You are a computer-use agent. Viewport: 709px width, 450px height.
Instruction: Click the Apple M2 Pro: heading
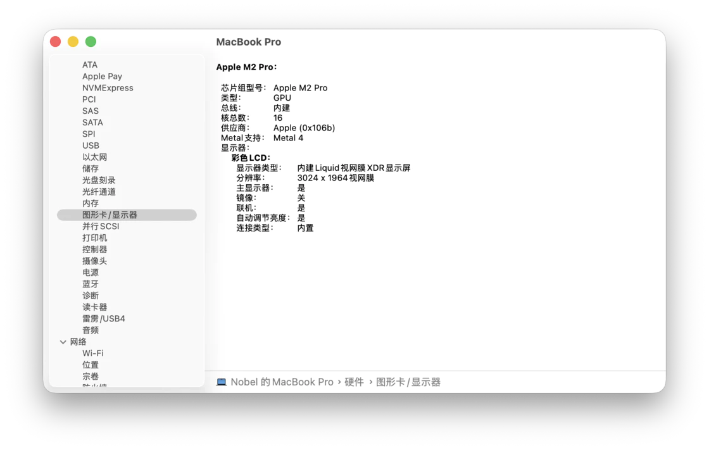point(246,67)
